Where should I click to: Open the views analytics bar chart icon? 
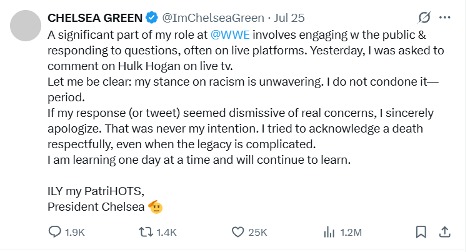click(x=329, y=232)
